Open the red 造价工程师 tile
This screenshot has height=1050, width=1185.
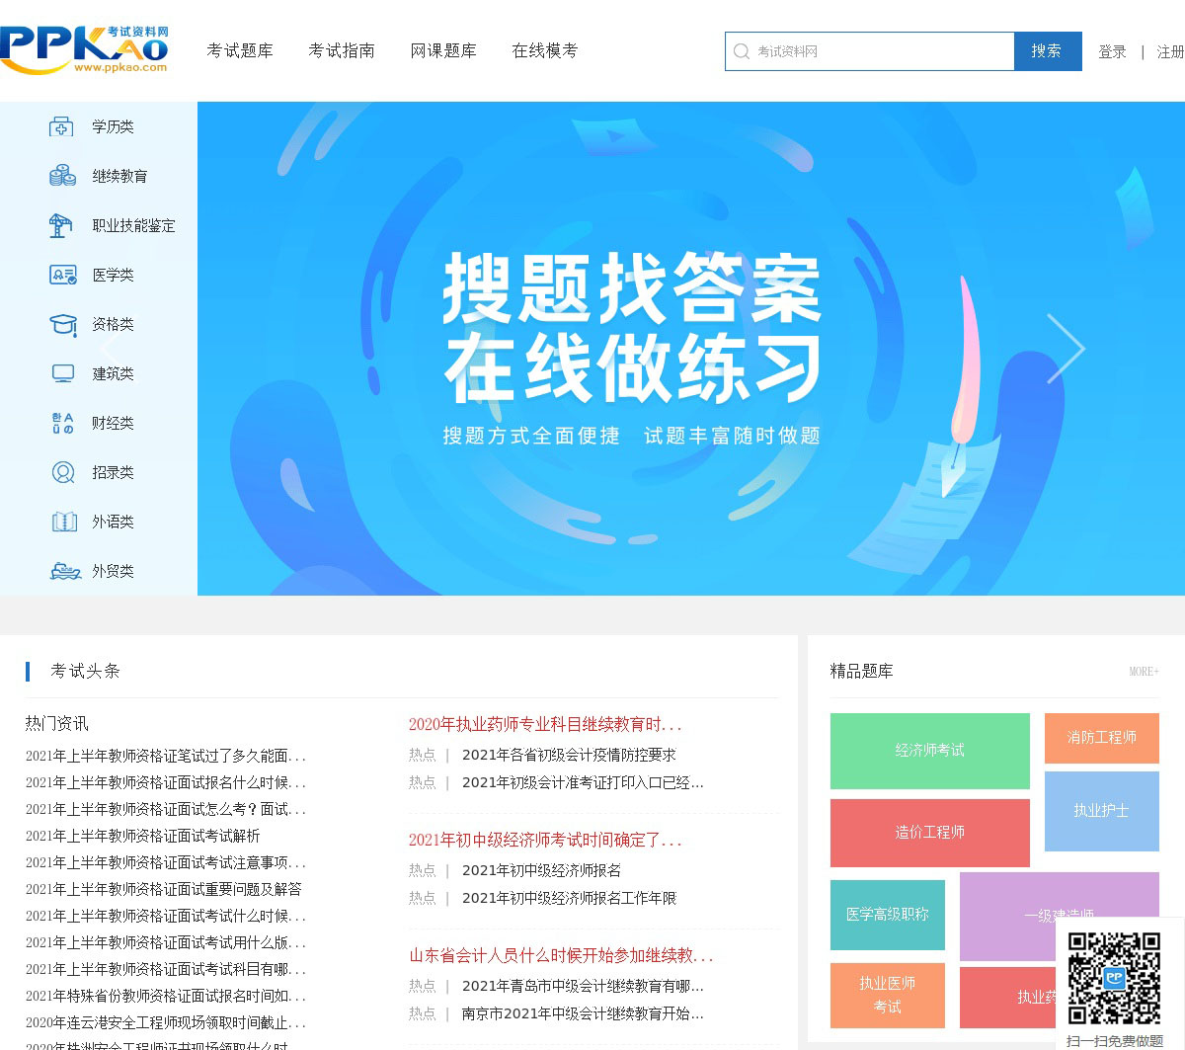click(929, 833)
